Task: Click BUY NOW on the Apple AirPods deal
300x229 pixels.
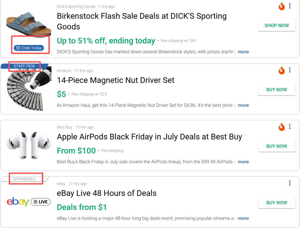Action: [x=277, y=146]
